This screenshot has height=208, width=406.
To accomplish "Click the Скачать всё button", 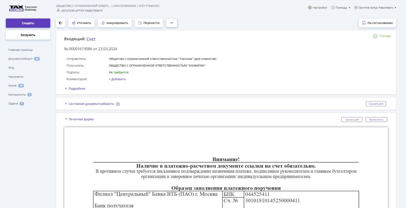I will 376,104.
